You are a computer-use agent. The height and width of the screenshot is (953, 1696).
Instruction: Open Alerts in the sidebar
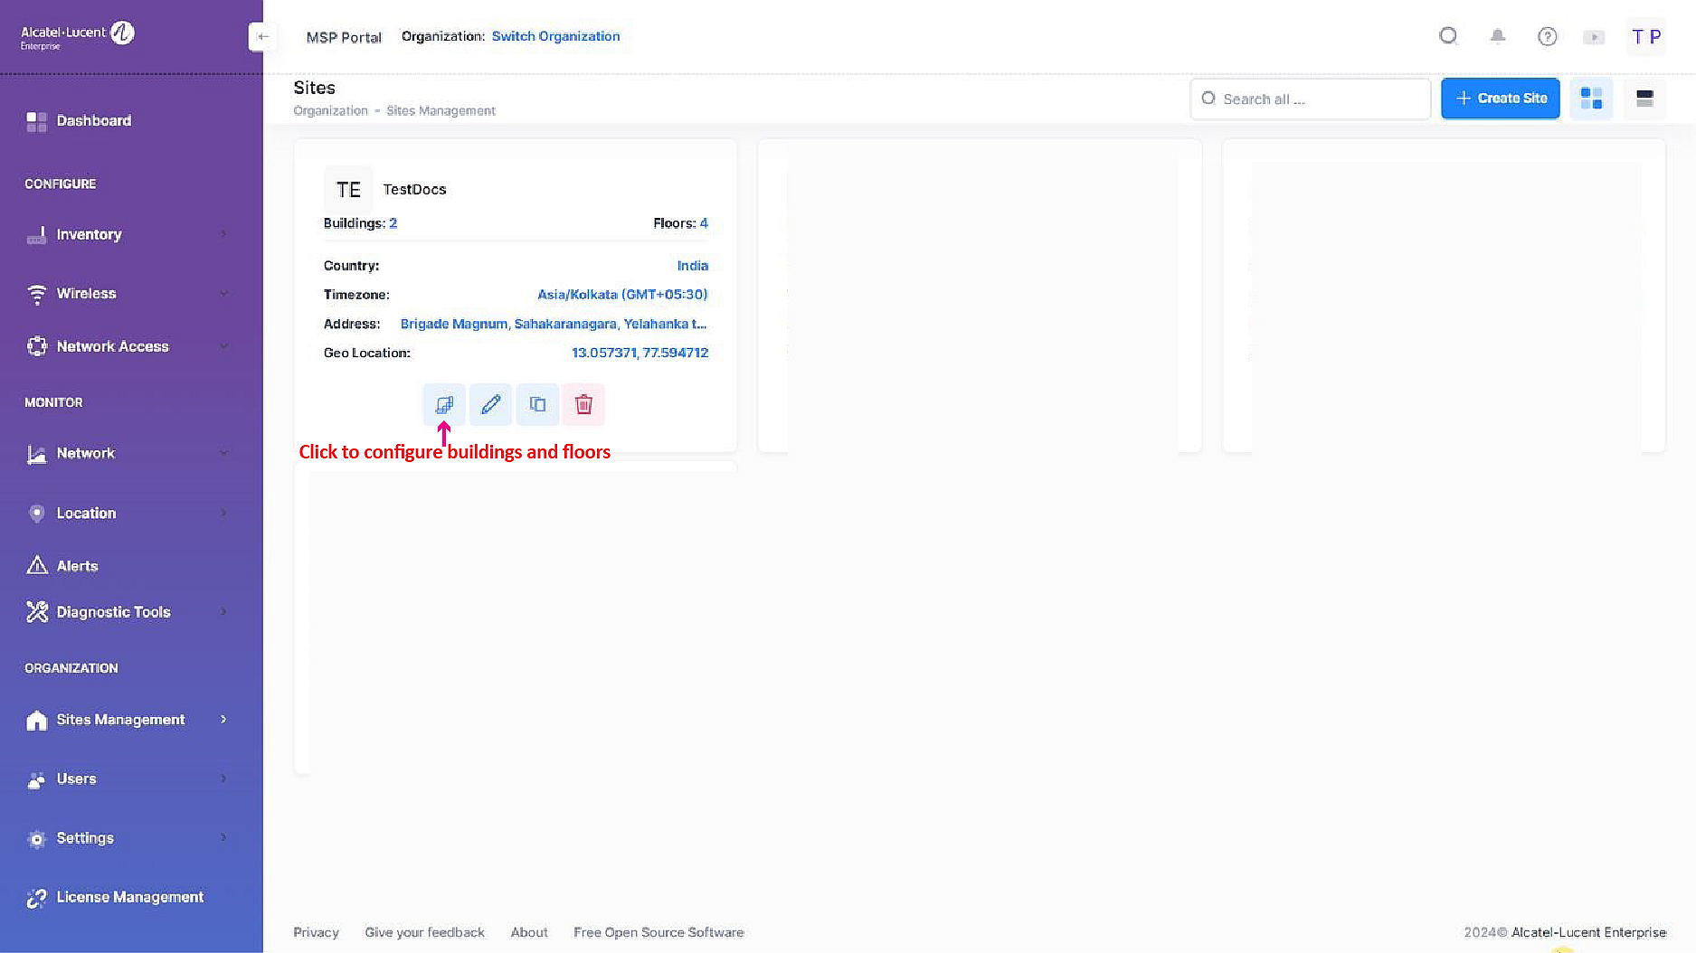77,566
